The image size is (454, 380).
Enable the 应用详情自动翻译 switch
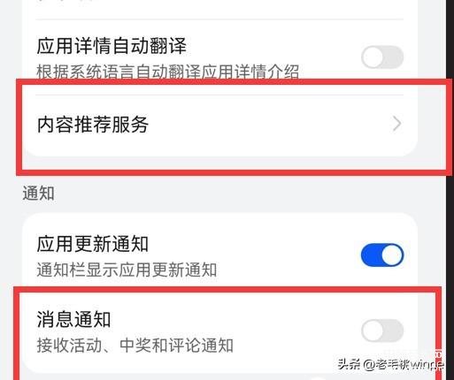(x=382, y=57)
